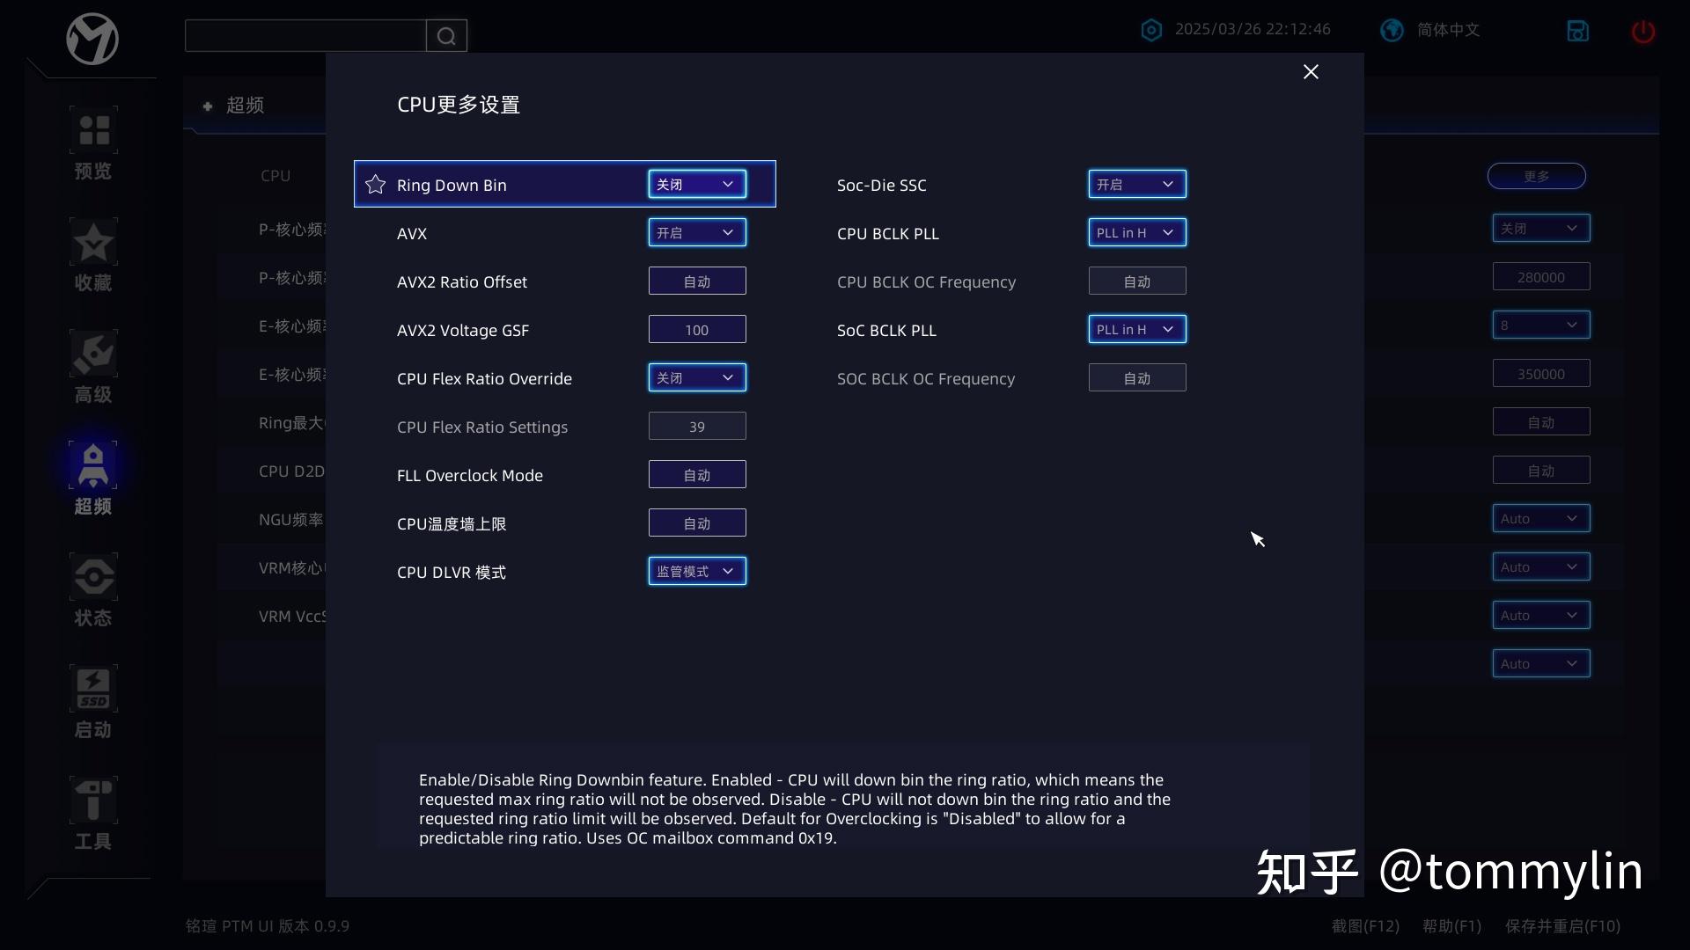The height and width of the screenshot is (950, 1690).
Task: Open CPU DLVR 模式 dropdown
Action: point(696,572)
